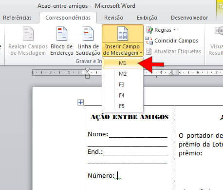223x190 pixels.
Task: Click the Coincidir Campos icon
Action: tap(149, 41)
